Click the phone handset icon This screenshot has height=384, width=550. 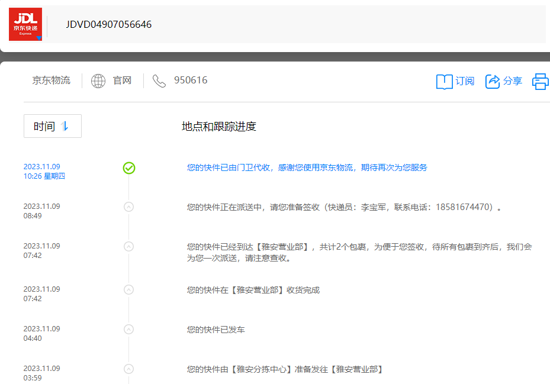click(159, 81)
